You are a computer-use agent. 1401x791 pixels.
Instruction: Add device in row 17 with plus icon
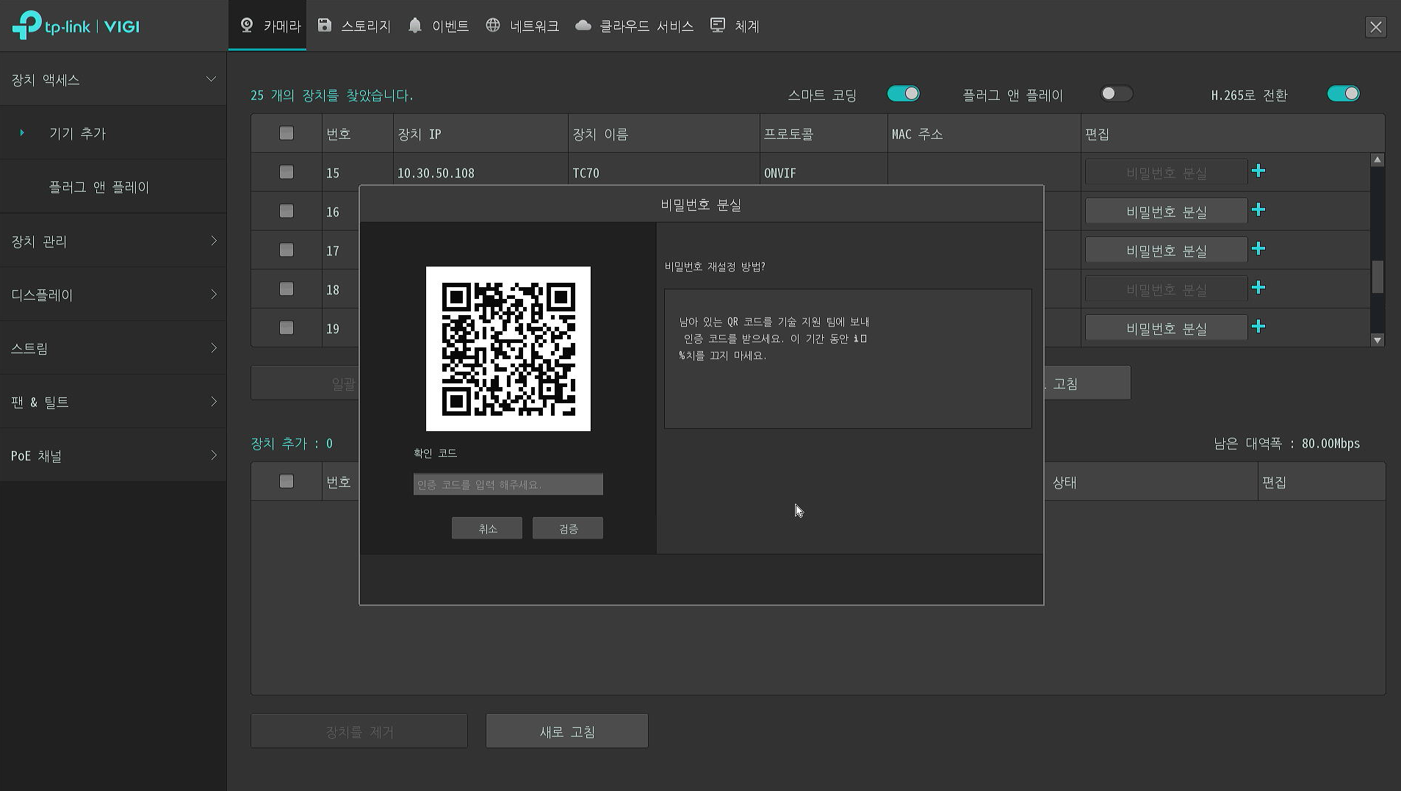1258,249
